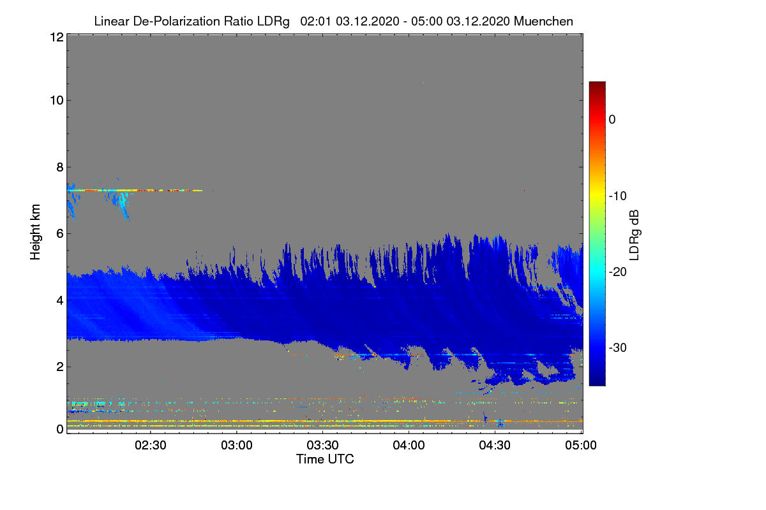The height and width of the screenshot is (510, 766).
Task: Click the 'Muenchen' location label in the title
Action: (x=543, y=22)
